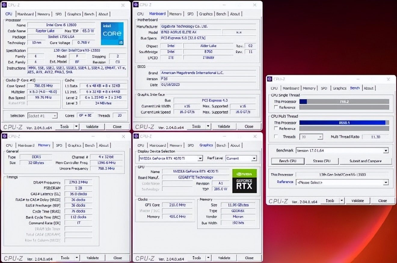Enable the Reference checkbox under CPU Multi Thread
397x263 pixels.
point(276,128)
